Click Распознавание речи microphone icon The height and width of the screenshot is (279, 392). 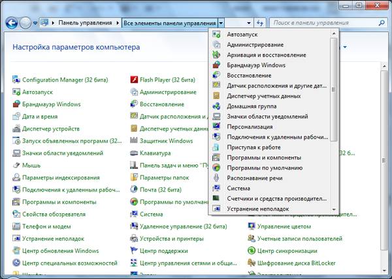tap(216, 178)
